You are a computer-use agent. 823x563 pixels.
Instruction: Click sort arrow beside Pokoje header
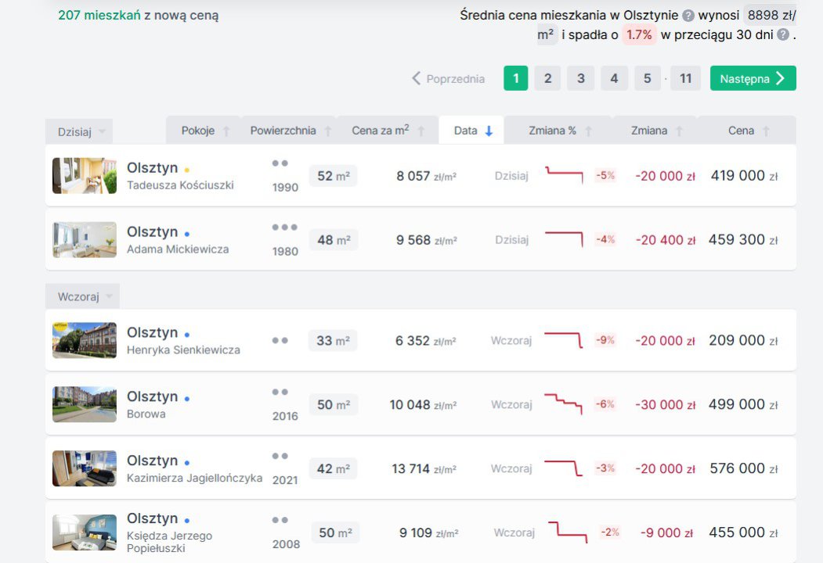tap(226, 131)
